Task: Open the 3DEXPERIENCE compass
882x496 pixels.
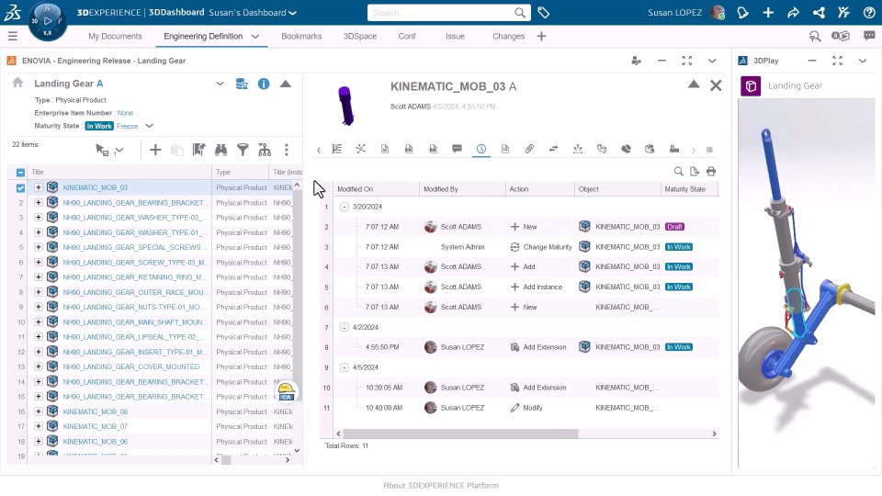Action: 47,21
